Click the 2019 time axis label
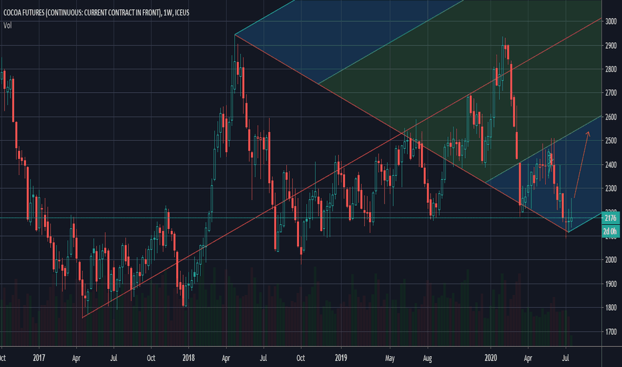The image size is (622, 367). point(341,358)
